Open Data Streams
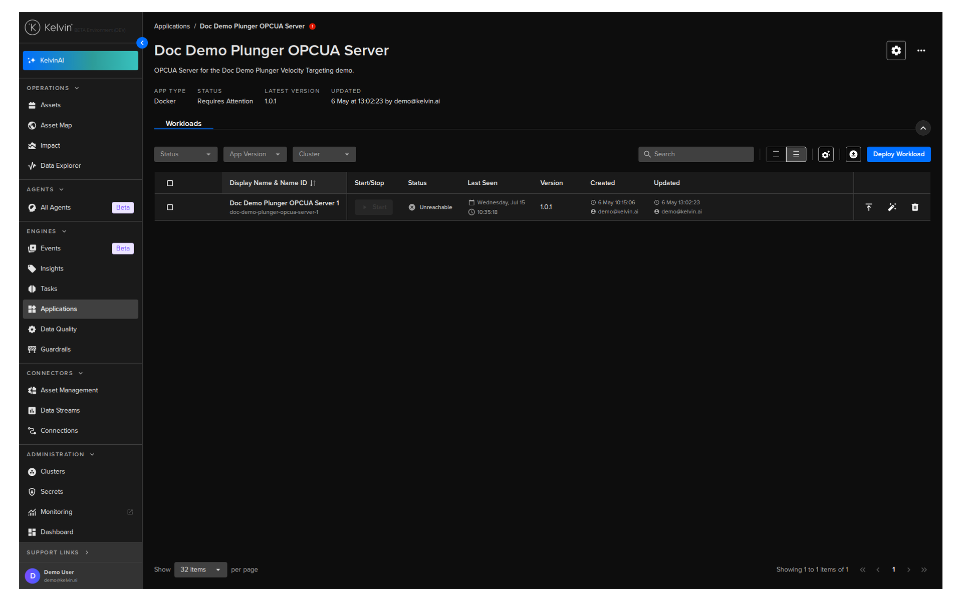The image size is (962, 601). 80,411
